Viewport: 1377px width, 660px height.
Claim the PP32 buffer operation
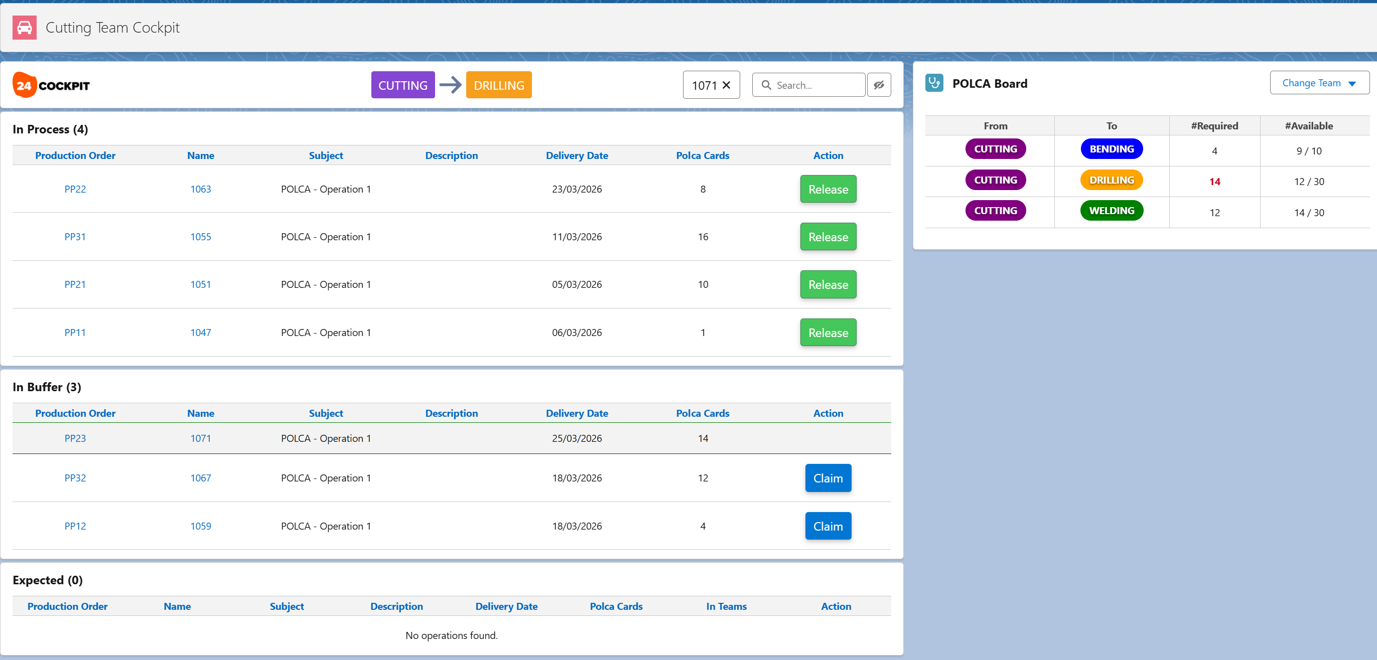click(828, 478)
